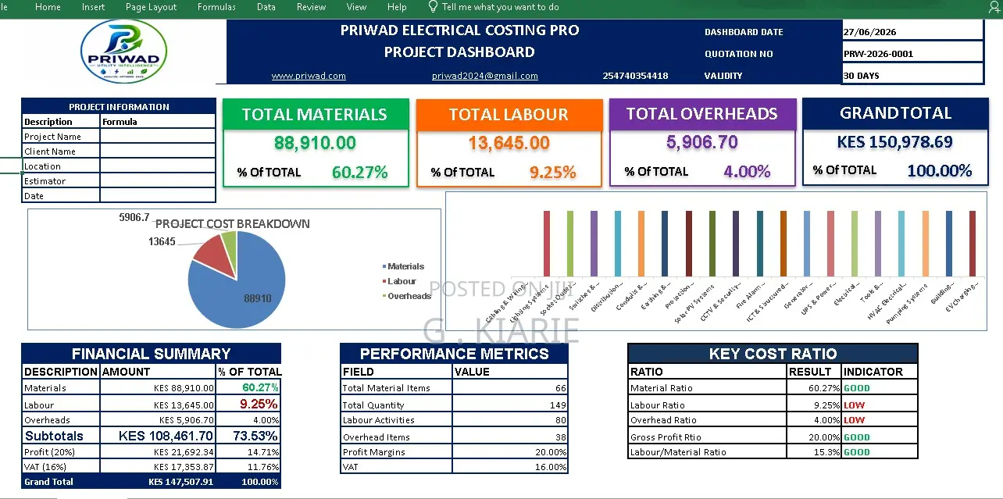1003x499 pixels.
Task: Click the Tell me what you want to do box
Action: click(500, 7)
